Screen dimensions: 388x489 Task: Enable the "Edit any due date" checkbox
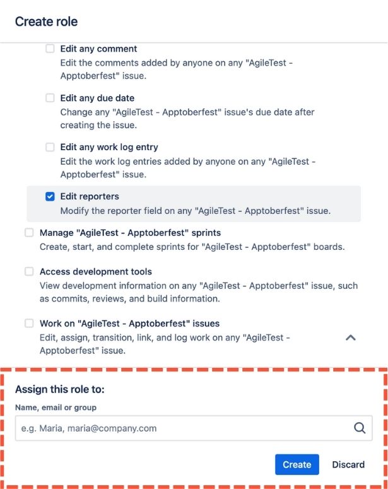pos(50,98)
